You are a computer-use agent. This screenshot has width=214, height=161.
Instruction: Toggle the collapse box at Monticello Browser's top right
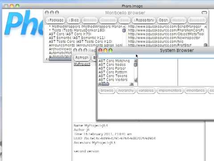204,13
